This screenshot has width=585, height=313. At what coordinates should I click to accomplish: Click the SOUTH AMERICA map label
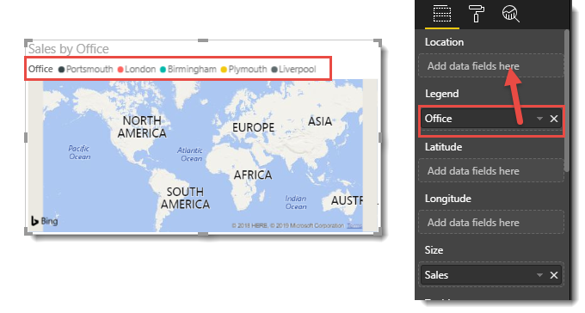pyautogui.click(x=185, y=198)
